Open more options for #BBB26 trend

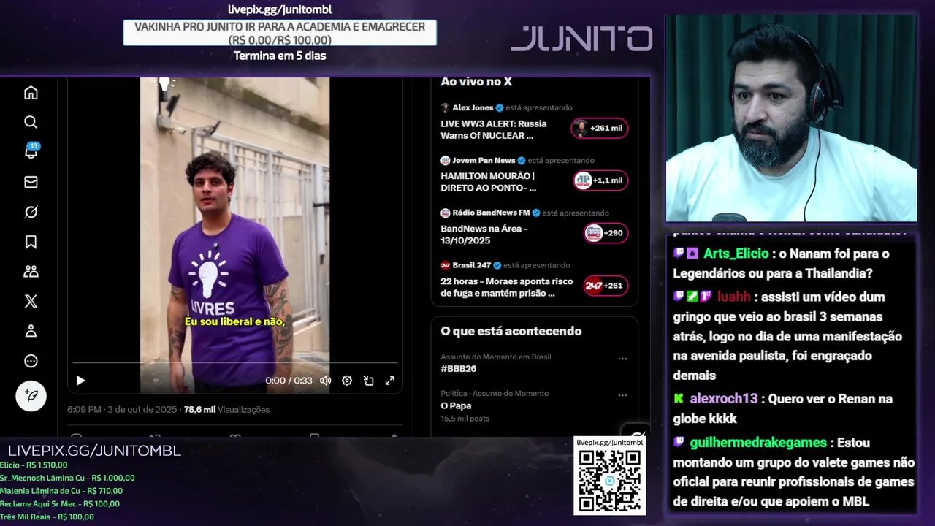[622, 359]
